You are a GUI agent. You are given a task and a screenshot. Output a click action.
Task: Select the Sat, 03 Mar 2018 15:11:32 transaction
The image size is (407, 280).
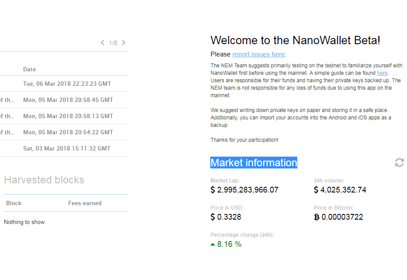pos(64,148)
